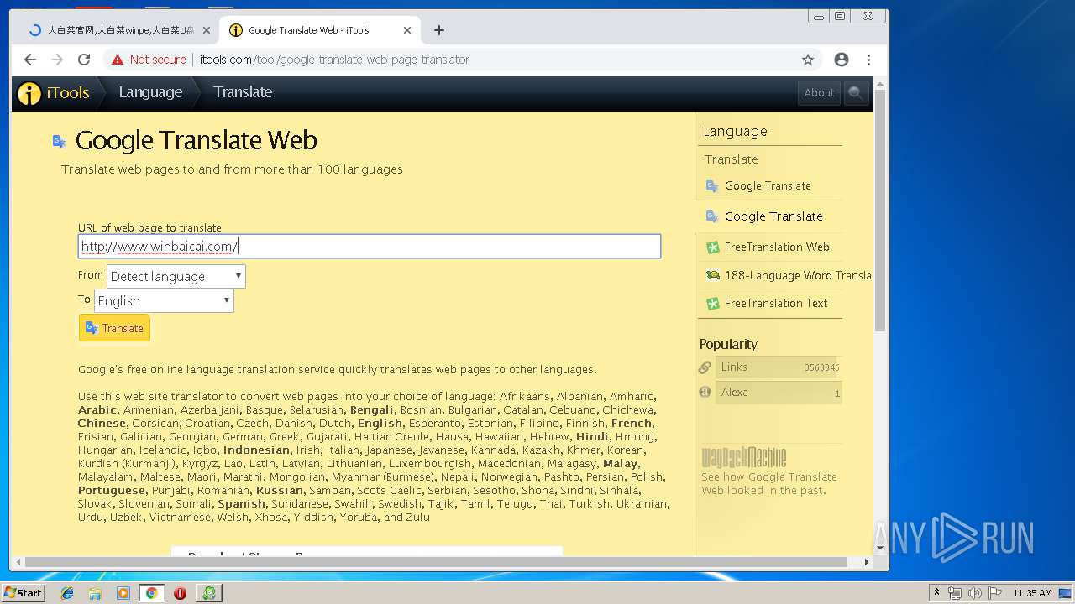The width and height of the screenshot is (1075, 604).
Task: Reload the current page
Action: (84, 60)
